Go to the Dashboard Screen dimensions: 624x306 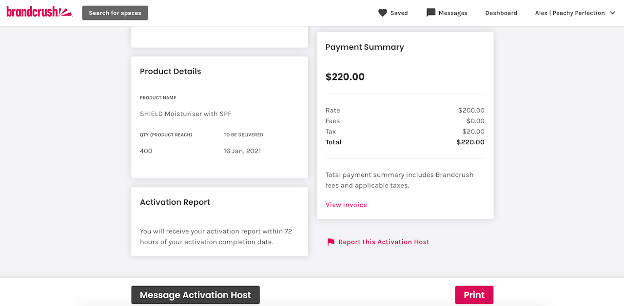click(x=501, y=13)
